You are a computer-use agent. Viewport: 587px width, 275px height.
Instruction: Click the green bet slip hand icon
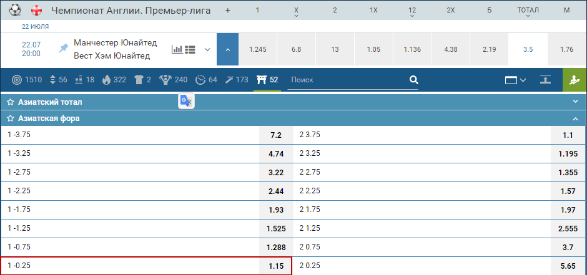coord(575,80)
